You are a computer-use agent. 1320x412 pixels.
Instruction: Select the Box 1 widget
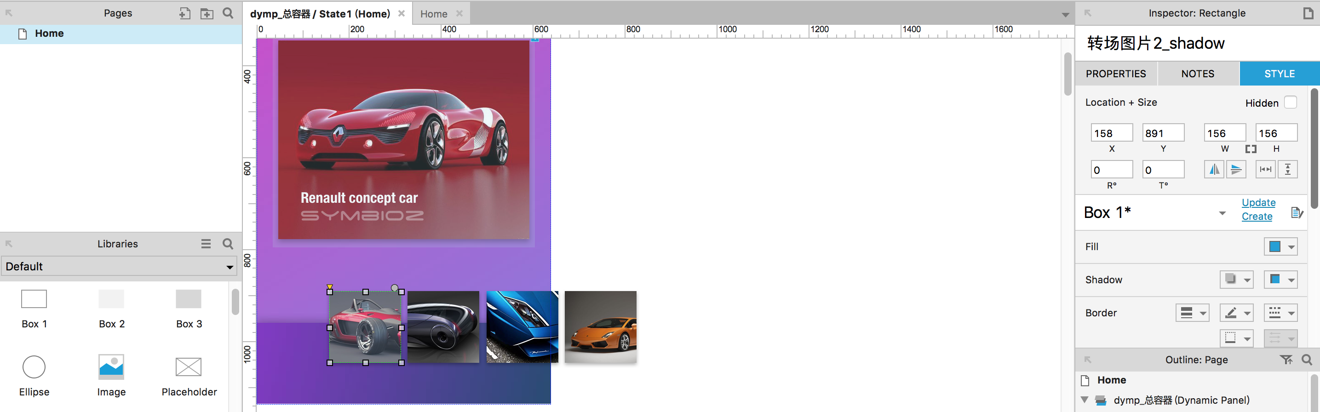34,309
